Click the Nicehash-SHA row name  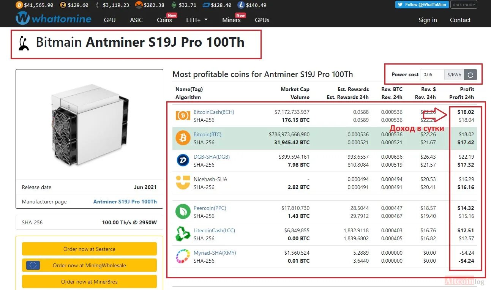(x=210, y=179)
